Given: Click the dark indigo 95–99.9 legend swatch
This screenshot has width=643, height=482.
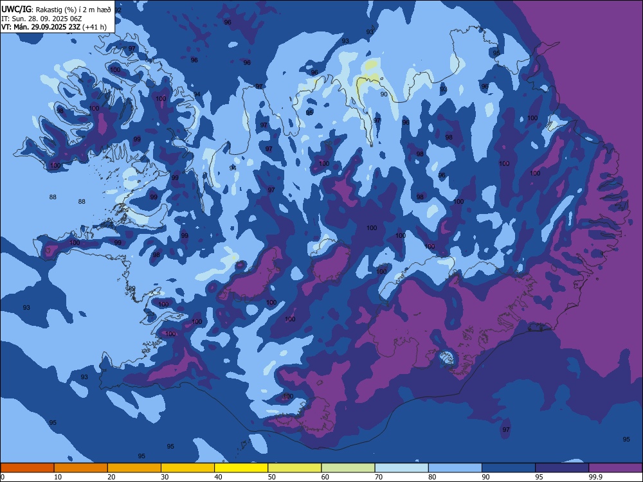Looking at the screenshot, I should [x=562, y=468].
